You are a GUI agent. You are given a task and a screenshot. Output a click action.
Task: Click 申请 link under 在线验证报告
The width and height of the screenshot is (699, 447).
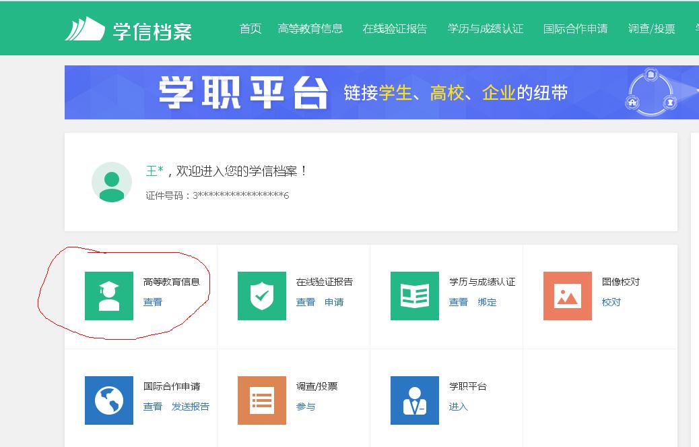point(334,302)
